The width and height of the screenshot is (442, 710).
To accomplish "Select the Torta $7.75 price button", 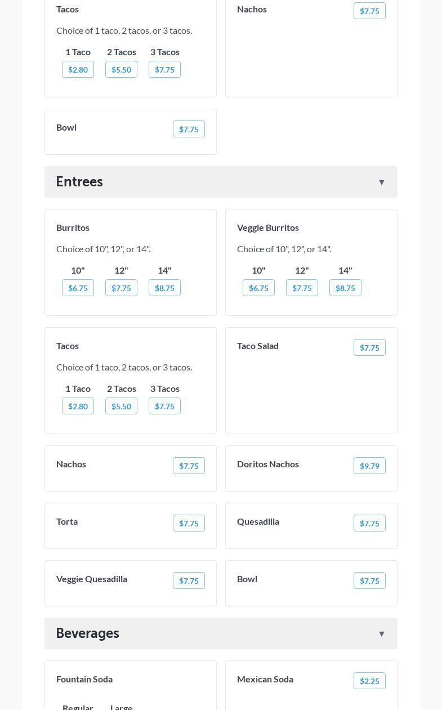I will coord(189,523).
